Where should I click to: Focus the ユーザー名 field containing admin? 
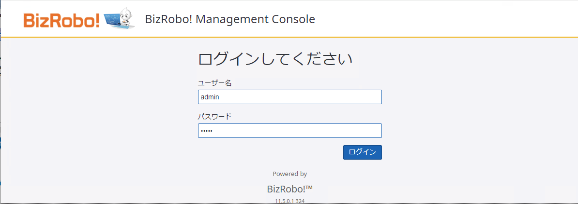point(290,97)
